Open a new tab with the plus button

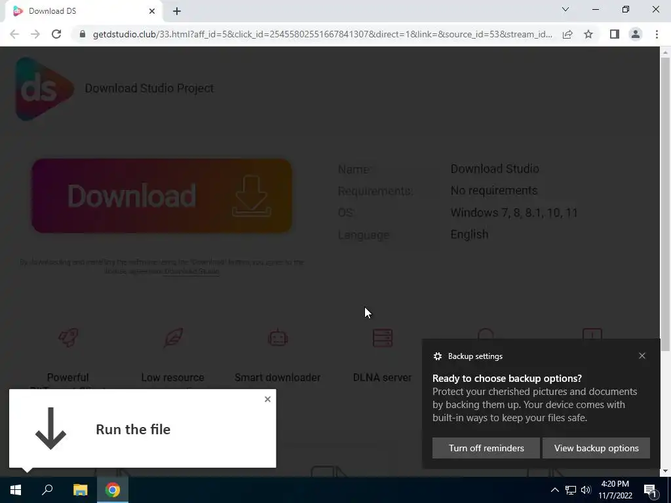177,12
